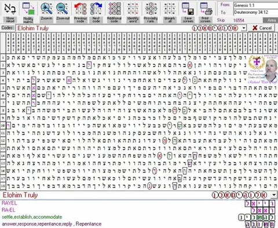Click the Cancel button
The height and width of the screenshot is (228, 278).
click(262, 28)
